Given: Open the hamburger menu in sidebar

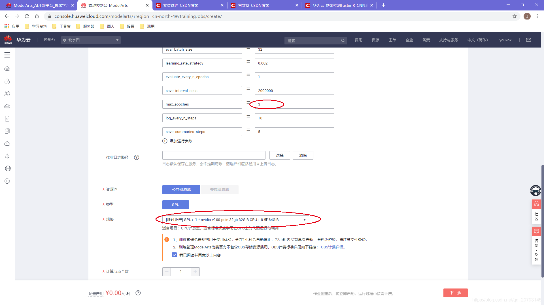Looking at the screenshot, I should (x=7, y=55).
